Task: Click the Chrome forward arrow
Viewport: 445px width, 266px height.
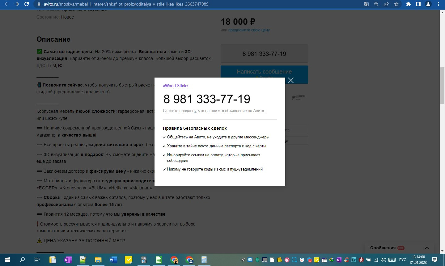Action: tap(17, 4)
